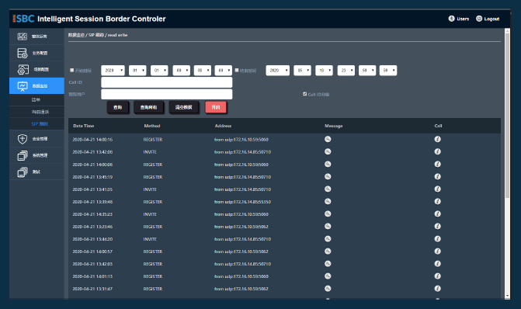Click the bottom stacked-windows test sidebar icon
Screen dimensions: 521x309
pyautogui.click(x=23, y=172)
